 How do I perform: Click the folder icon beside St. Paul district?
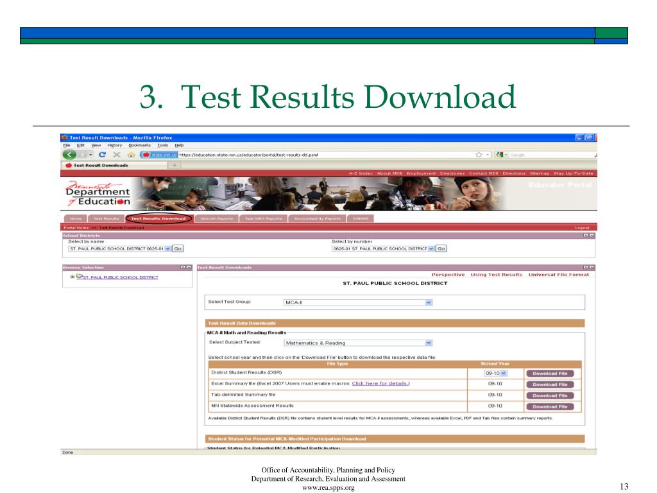79,277
